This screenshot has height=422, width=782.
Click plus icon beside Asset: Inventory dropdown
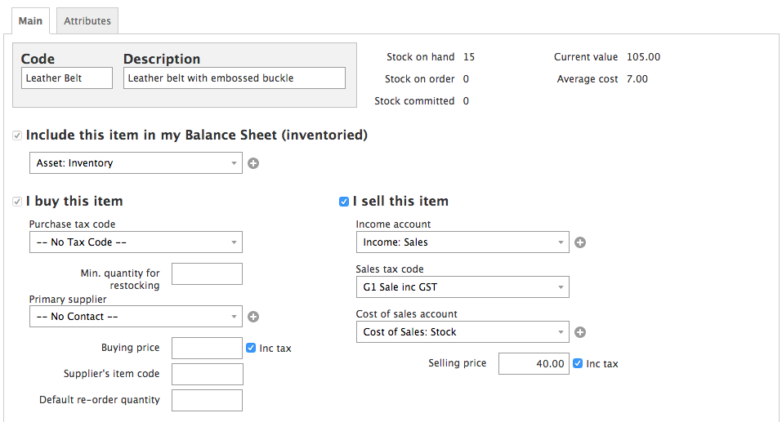pos(253,163)
